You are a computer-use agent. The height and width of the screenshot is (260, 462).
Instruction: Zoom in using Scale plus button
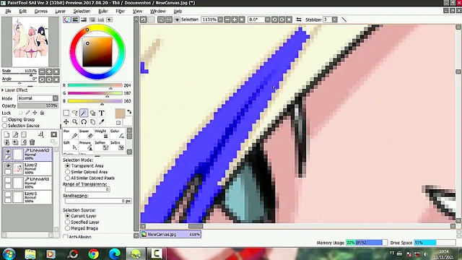tap(49, 71)
